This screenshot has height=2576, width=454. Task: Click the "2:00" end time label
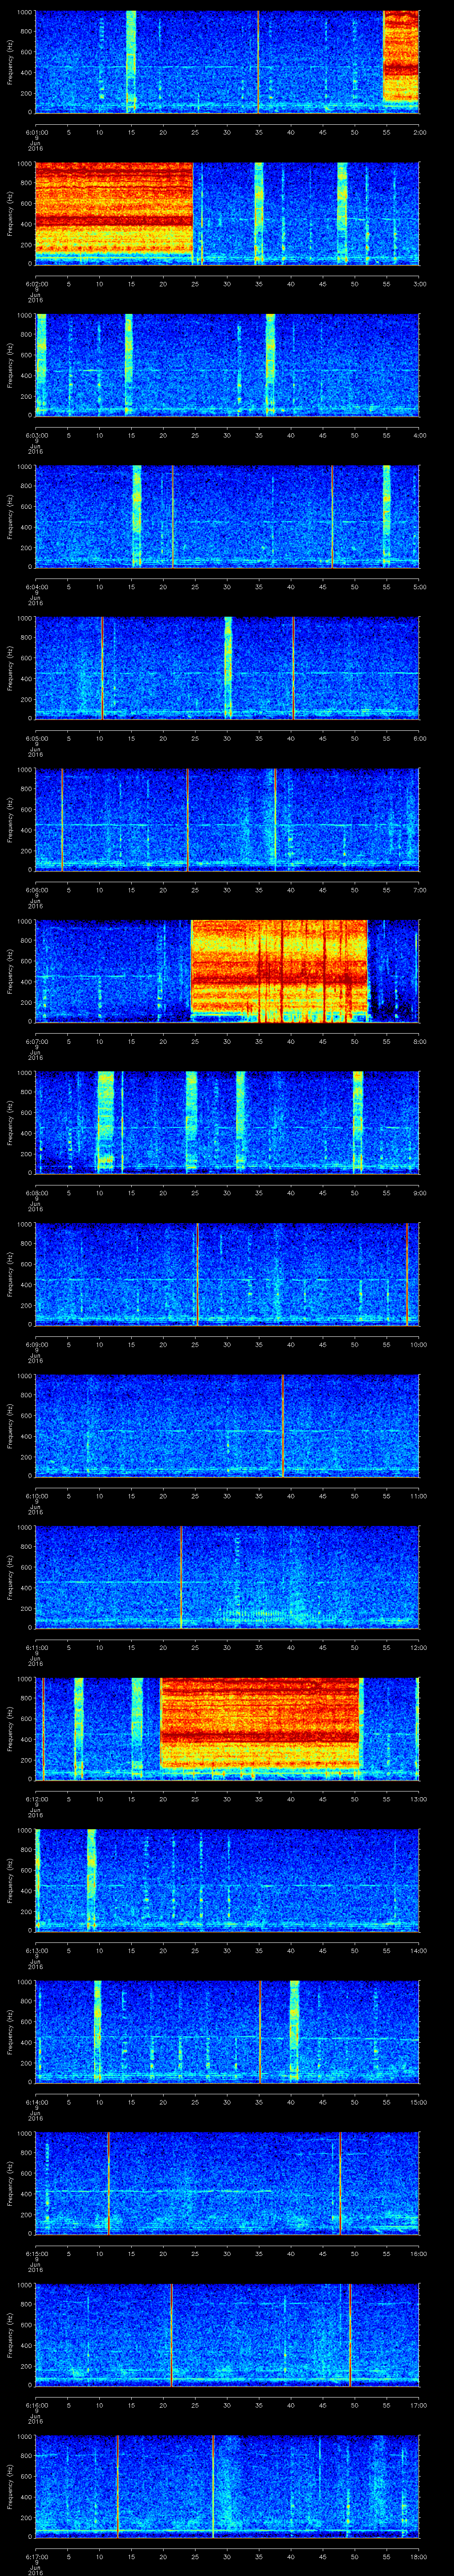point(419,132)
